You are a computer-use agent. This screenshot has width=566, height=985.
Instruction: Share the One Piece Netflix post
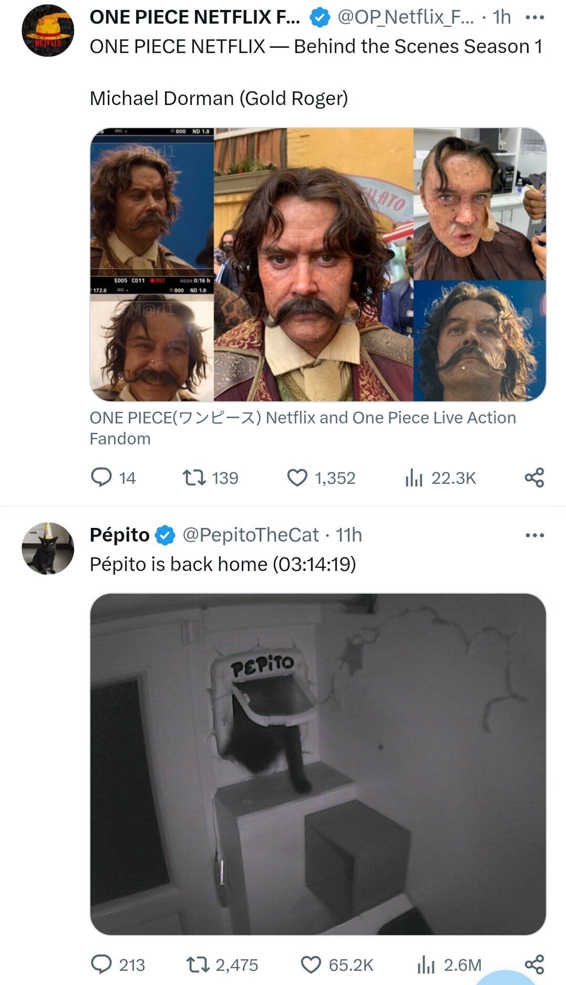(x=534, y=478)
